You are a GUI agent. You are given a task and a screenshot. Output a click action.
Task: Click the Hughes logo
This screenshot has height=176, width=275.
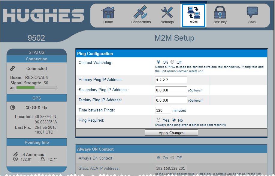[x=44, y=15]
